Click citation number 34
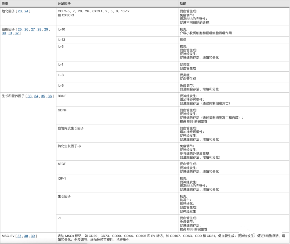The width and height of the screenshot is (290, 244). [36, 96]
